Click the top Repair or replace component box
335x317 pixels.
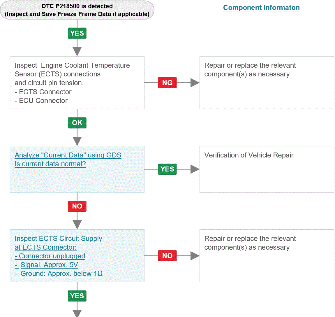[x=267, y=83]
